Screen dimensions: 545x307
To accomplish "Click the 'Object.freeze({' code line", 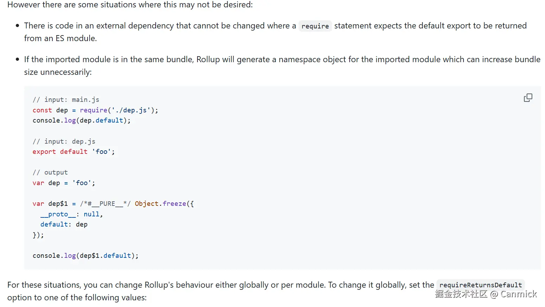I will click(x=113, y=204).
